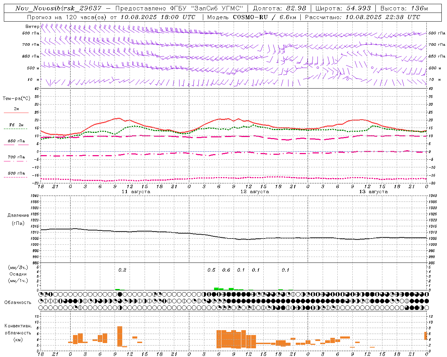Screen dimensions: 447x357
Task: Click the Тем-ра(°C) panel label
Action: 16,99
